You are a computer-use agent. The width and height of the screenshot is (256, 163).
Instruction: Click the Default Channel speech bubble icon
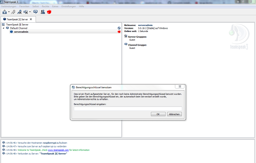pyautogui.click(x=7, y=28)
